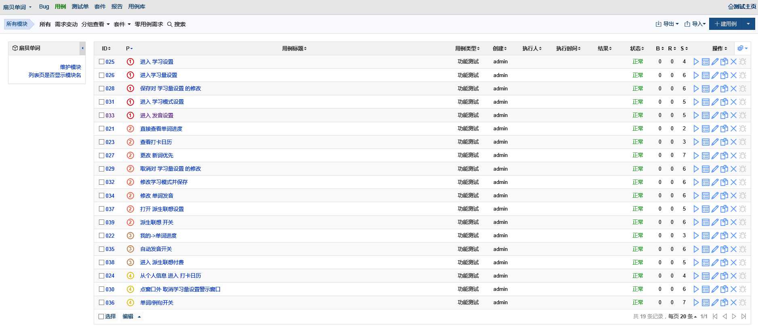Open the 用例库 menu
This screenshot has height=326, width=758.
click(x=136, y=6)
